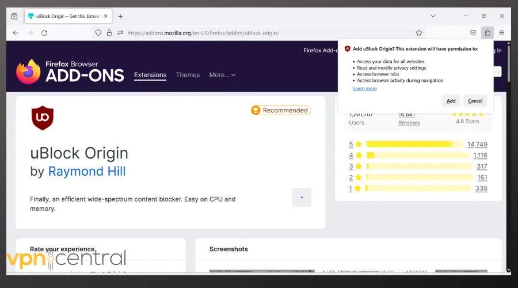This screenshot has height=288, width=518.
Task: Open 1,116 four-star reviews count
Action: [480, 156]
